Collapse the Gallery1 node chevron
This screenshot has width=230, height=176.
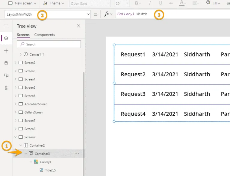[x=31, y=162]
